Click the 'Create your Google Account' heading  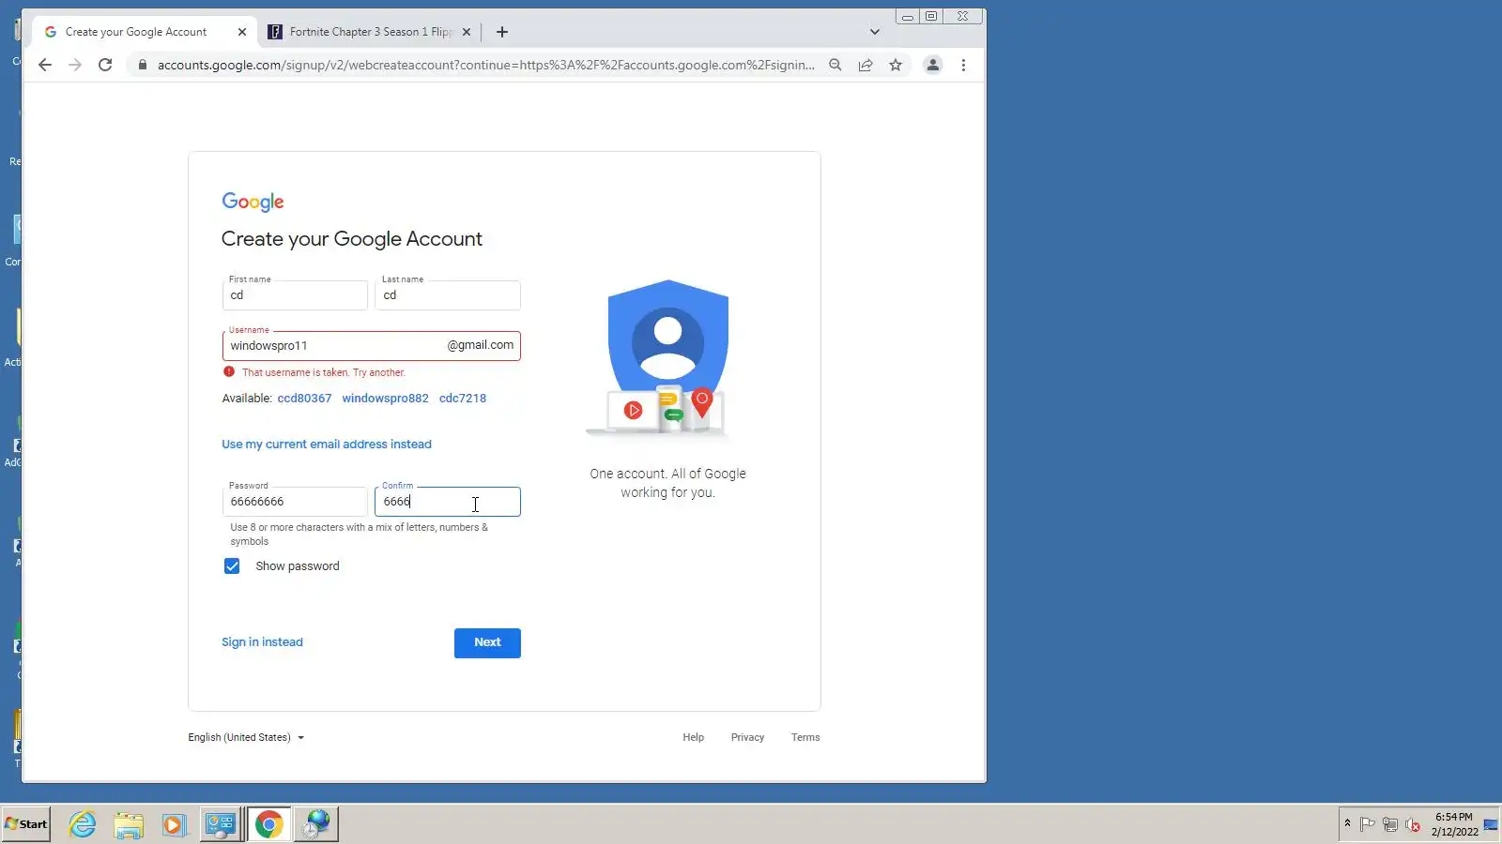click(352, 239)
